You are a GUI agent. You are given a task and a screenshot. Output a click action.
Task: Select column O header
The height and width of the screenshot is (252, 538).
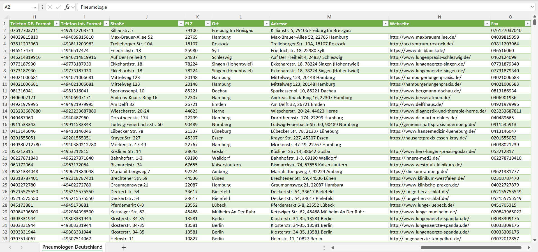click(x=510, y=17)
